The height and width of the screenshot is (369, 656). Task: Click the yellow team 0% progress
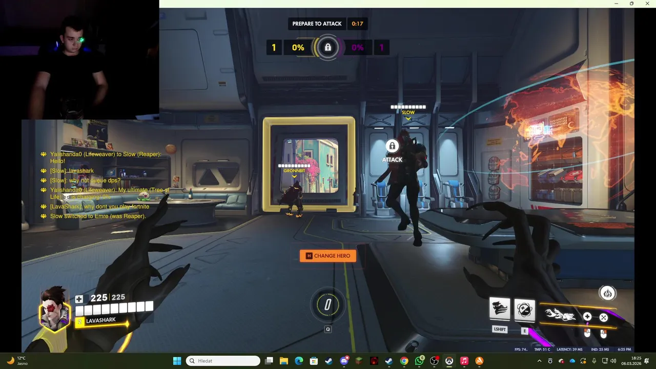pyautogui.click(x=298, y=48)
